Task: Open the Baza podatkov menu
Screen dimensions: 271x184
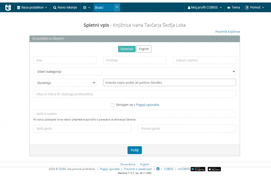Action: coord(32,7)
